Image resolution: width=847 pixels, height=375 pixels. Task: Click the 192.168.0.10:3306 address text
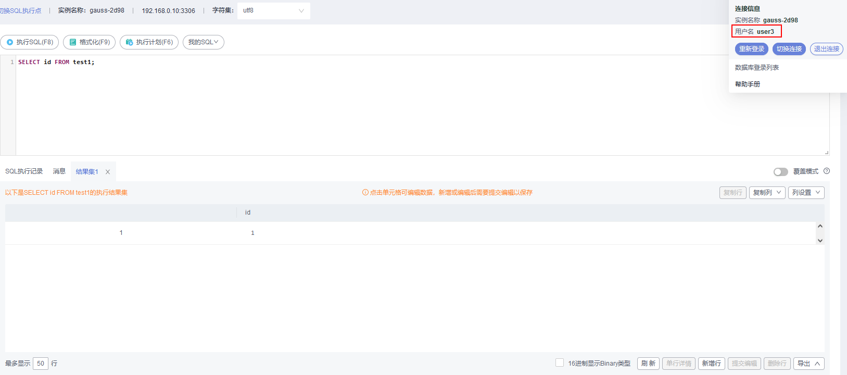tap(169, 10)
